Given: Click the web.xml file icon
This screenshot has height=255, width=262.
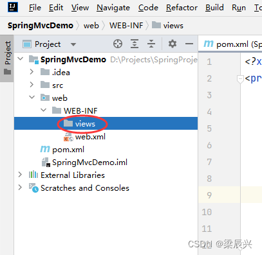Looking at the screenshot, I should tap(68, 137).
